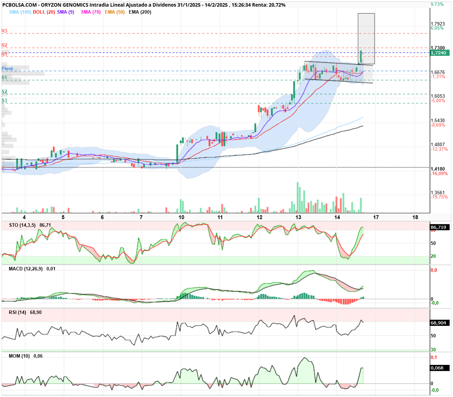Click date label 4 on the time axis
Screen dimensions: 453x397
24,217
